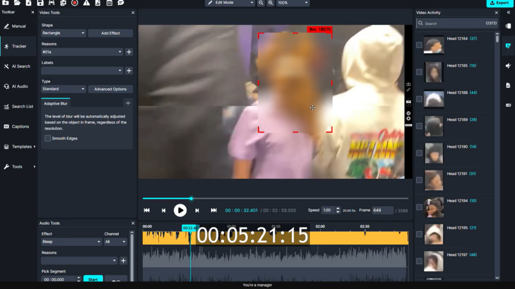515x289 pixels.
Task: Open a project with the open-folder icon
Action: pyautogui.click(x=17, y=3)
